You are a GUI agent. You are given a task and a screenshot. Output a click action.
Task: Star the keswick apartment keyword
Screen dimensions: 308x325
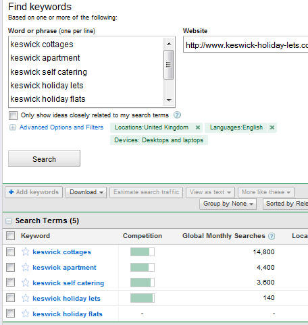click(25, 267)
